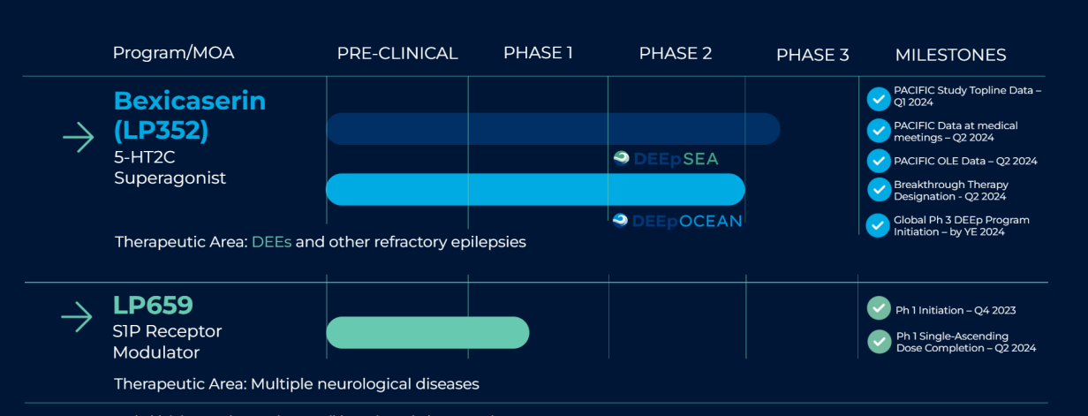Click checkmark for PACIFIC Data at medical meetings
The height and width of the screenshot is (416, 1088).
pyautogui.click(x=878, y=131)
